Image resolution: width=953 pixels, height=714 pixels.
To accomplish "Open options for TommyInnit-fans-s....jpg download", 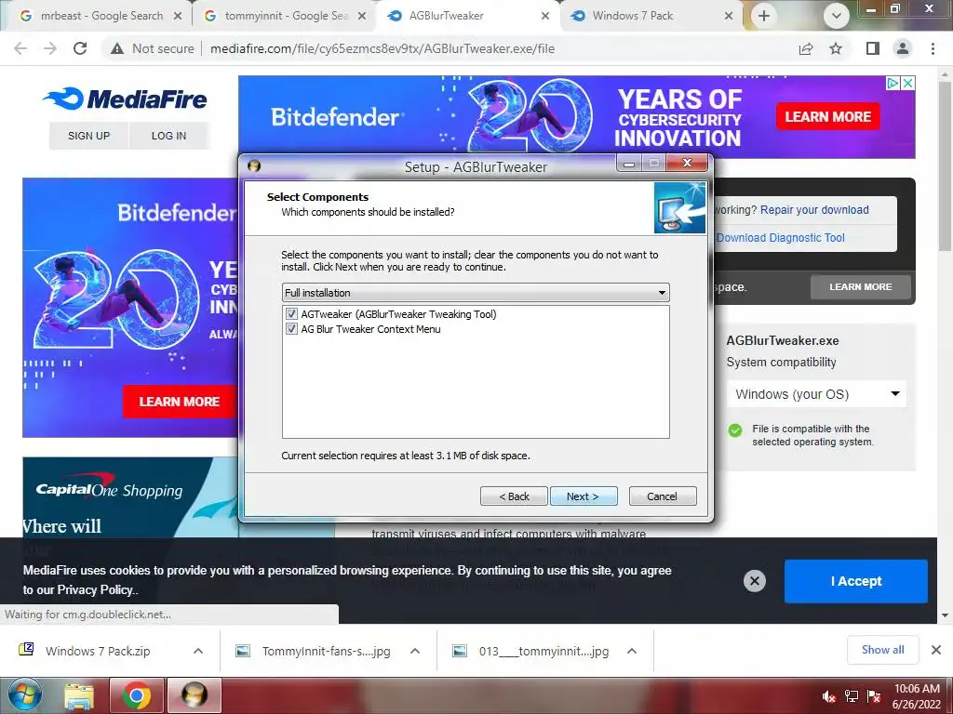I will click(415, 651).
